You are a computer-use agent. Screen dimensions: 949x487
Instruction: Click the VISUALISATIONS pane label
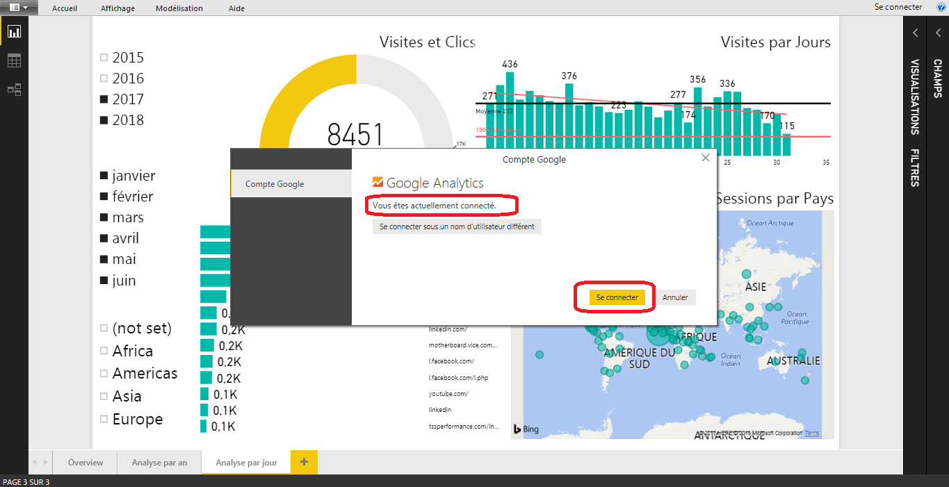(x=915, y=97)
